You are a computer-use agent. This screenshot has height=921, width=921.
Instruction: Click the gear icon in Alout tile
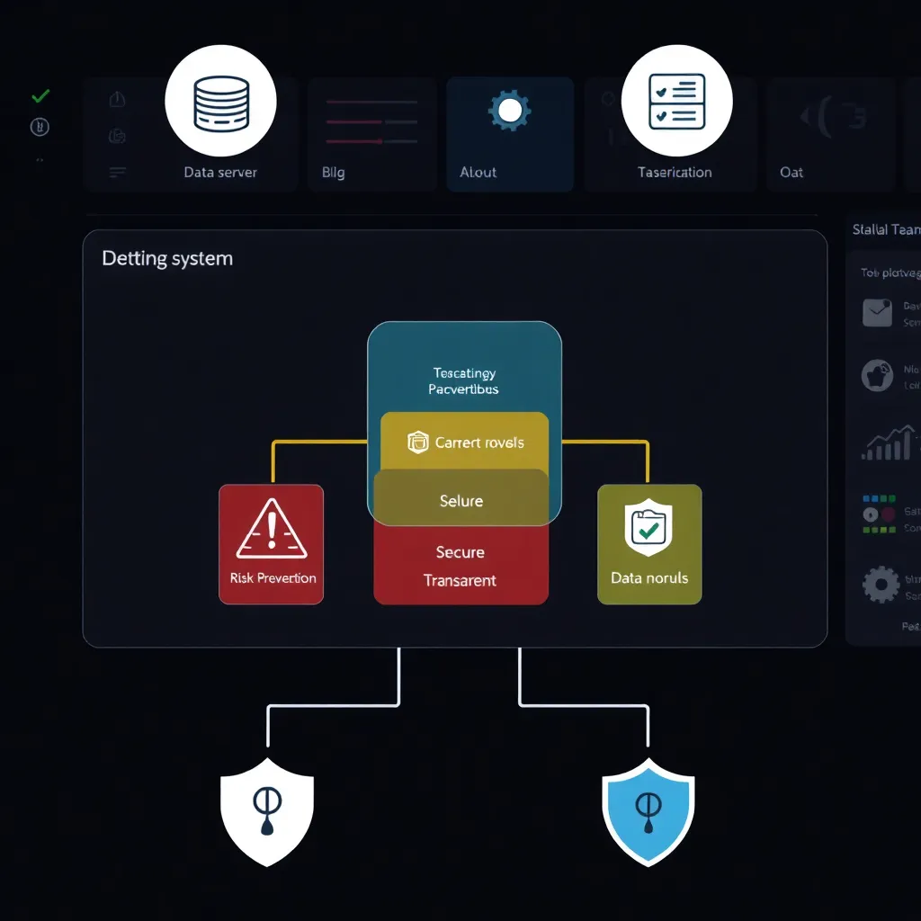(509, 112)
